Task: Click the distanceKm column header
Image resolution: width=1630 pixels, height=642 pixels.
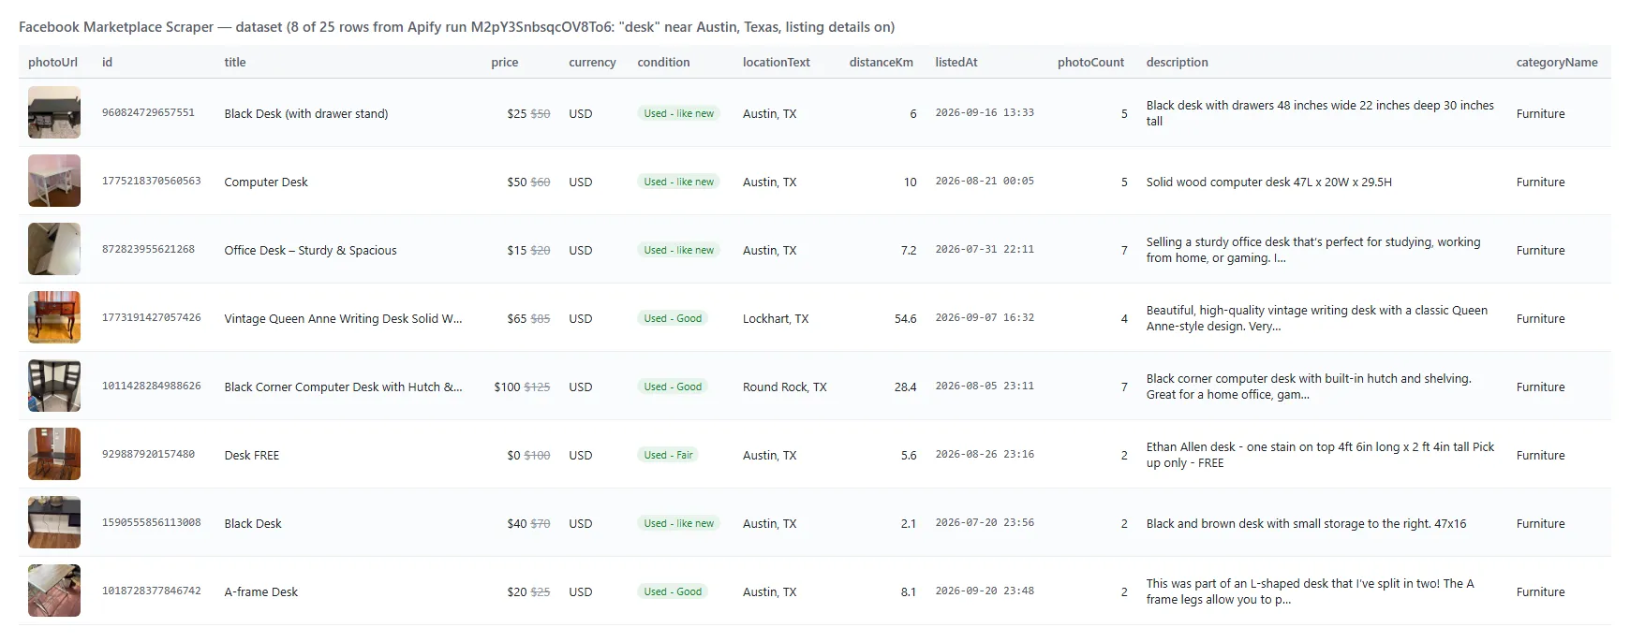Action: pos(882,62)
